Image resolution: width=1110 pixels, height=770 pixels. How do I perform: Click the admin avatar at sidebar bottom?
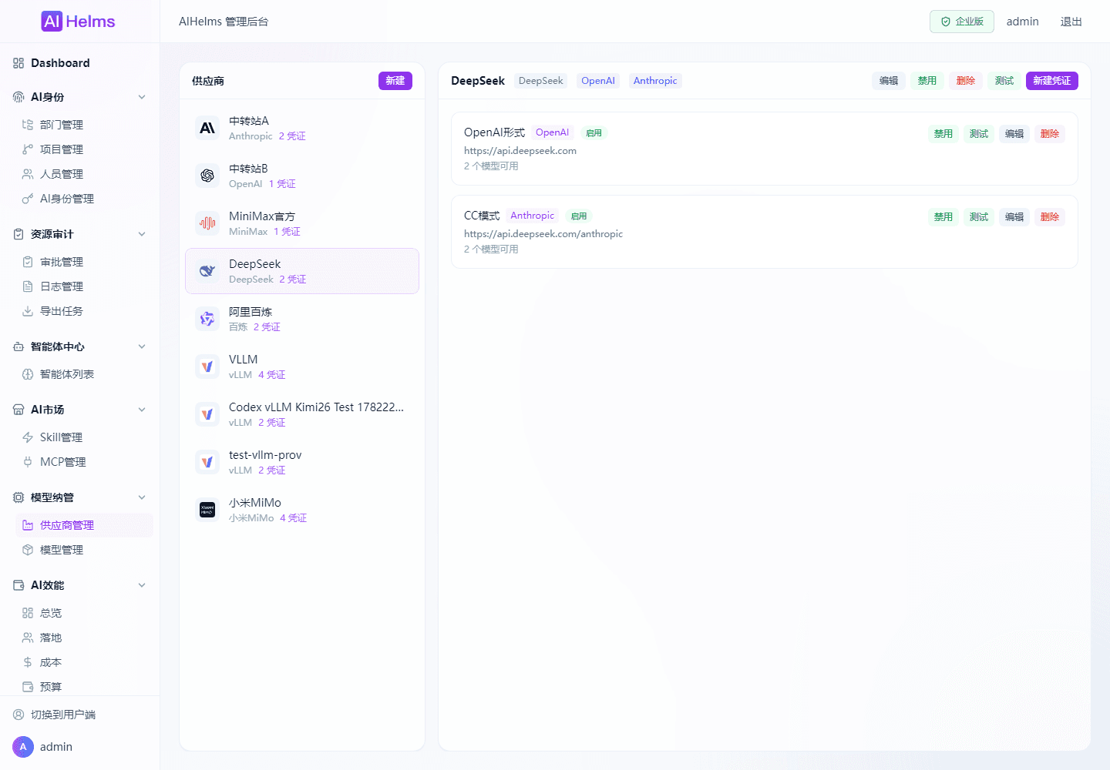click(23, 747)
